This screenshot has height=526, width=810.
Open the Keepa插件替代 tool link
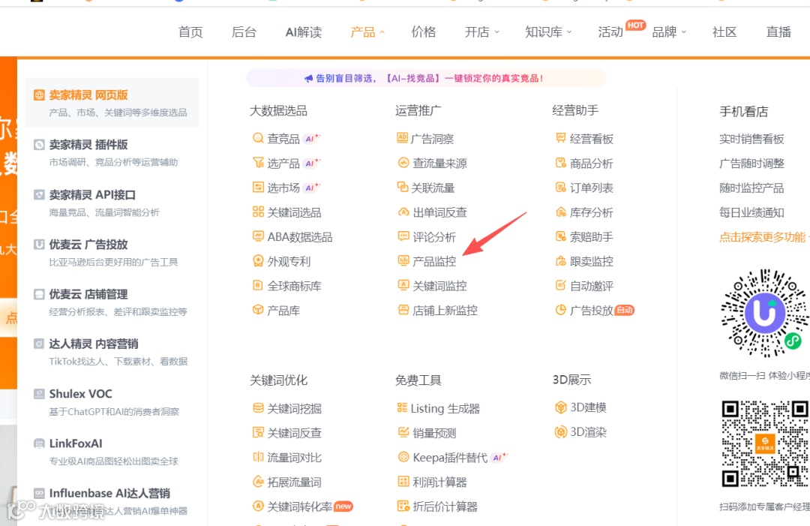point(452,457)
